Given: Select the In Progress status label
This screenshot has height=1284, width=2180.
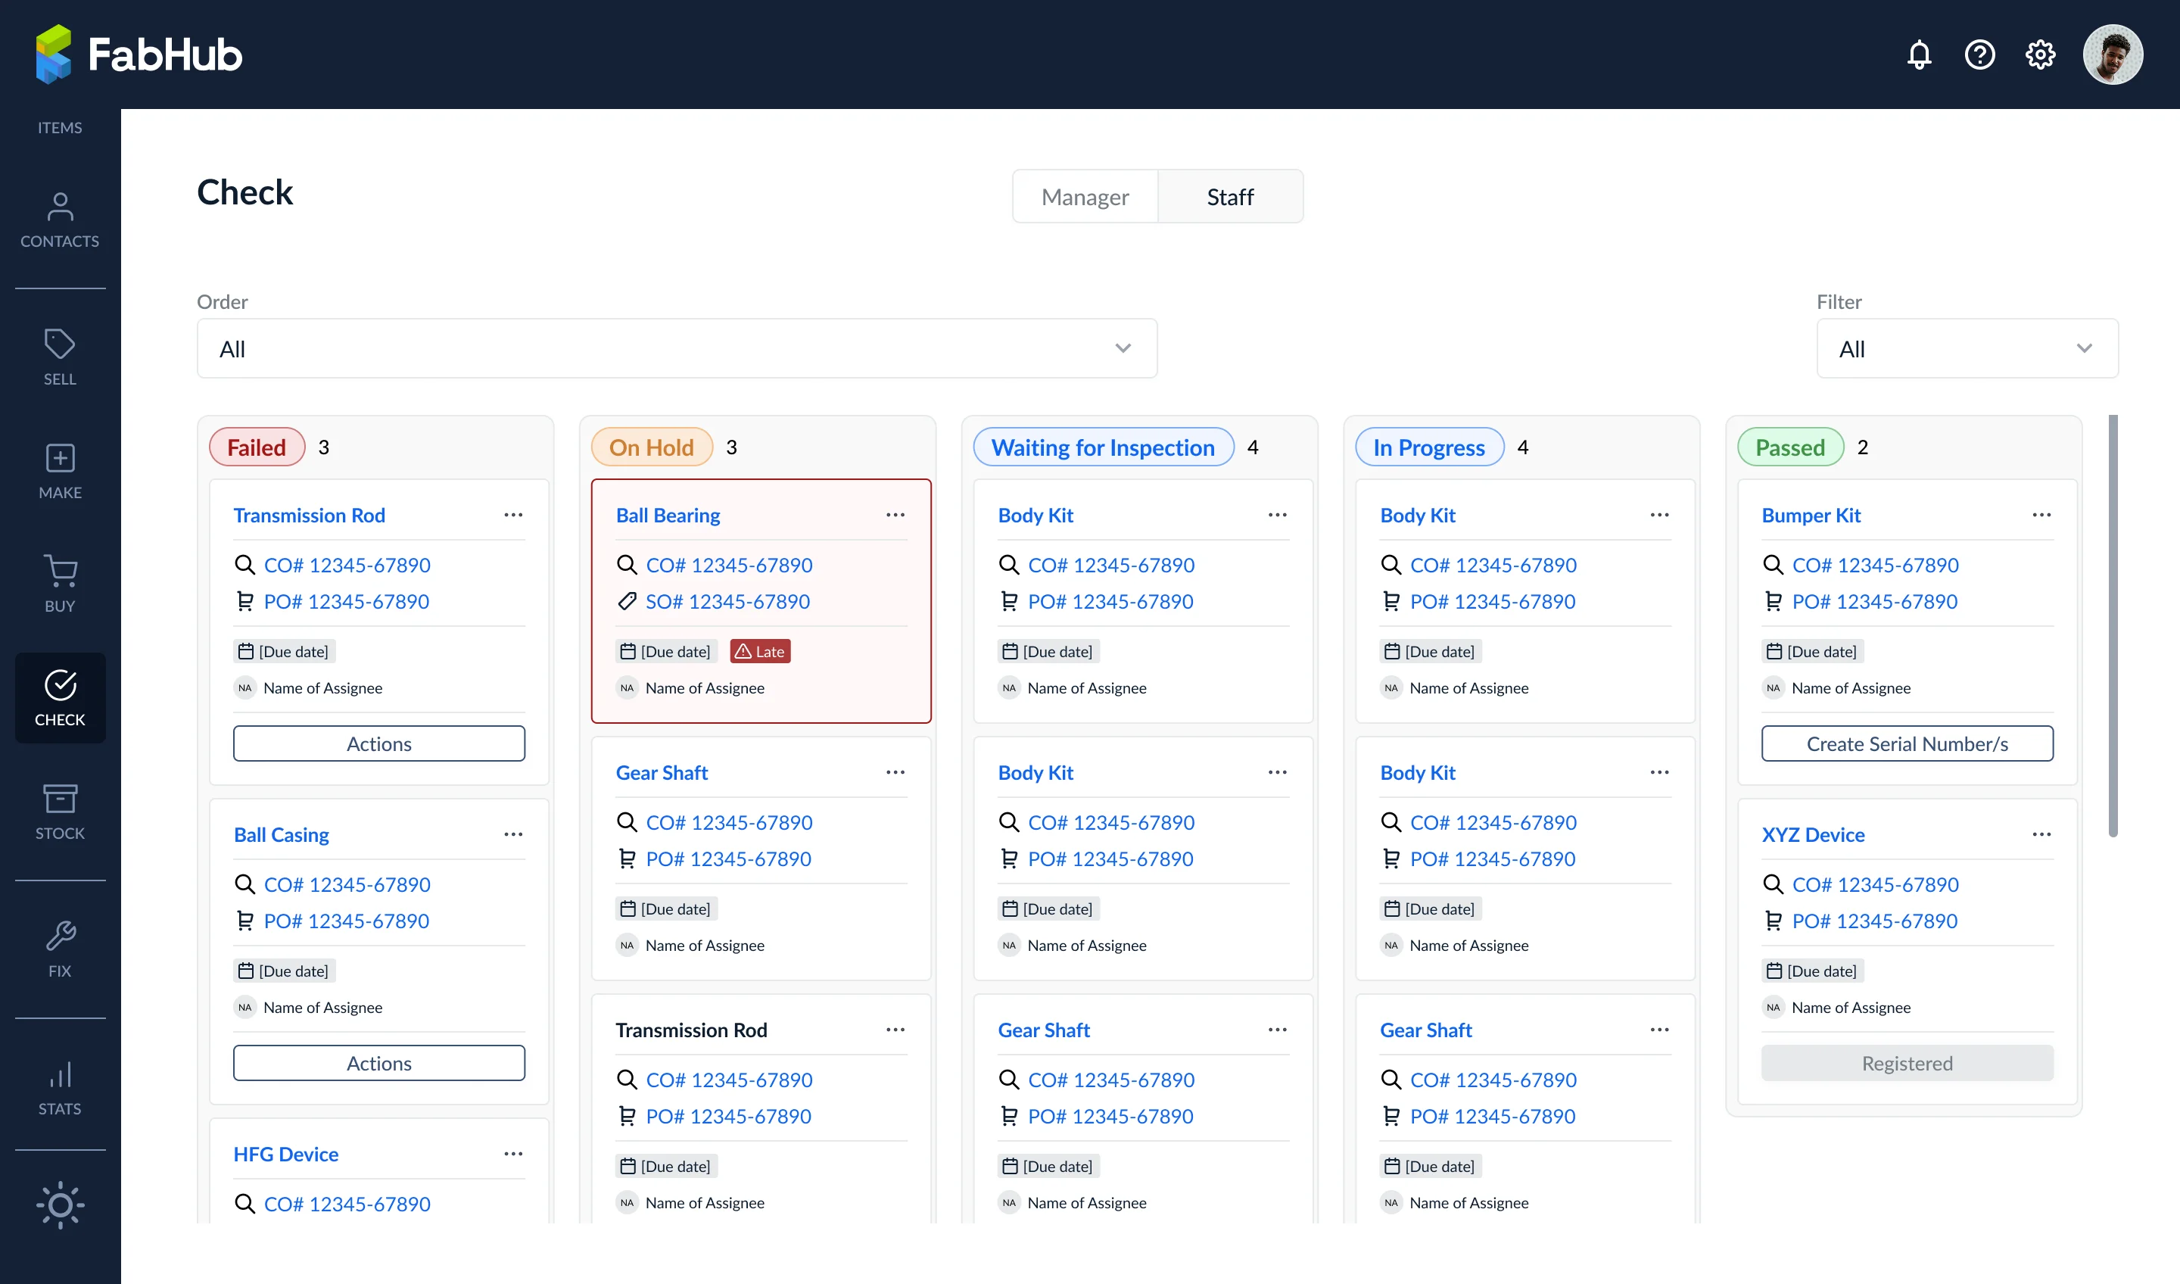Looking at the screenshot, I should tap(1429, 447).
